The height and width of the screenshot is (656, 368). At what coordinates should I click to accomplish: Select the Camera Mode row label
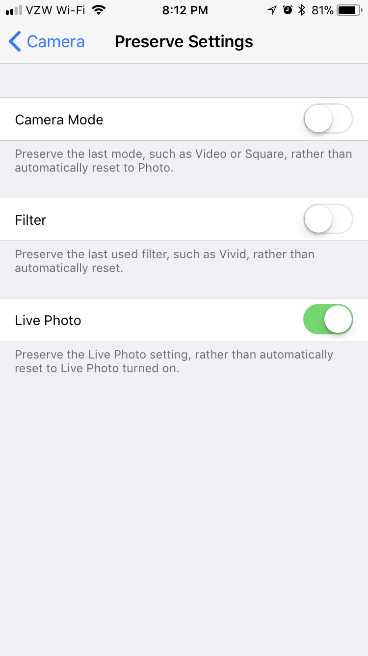59,119
